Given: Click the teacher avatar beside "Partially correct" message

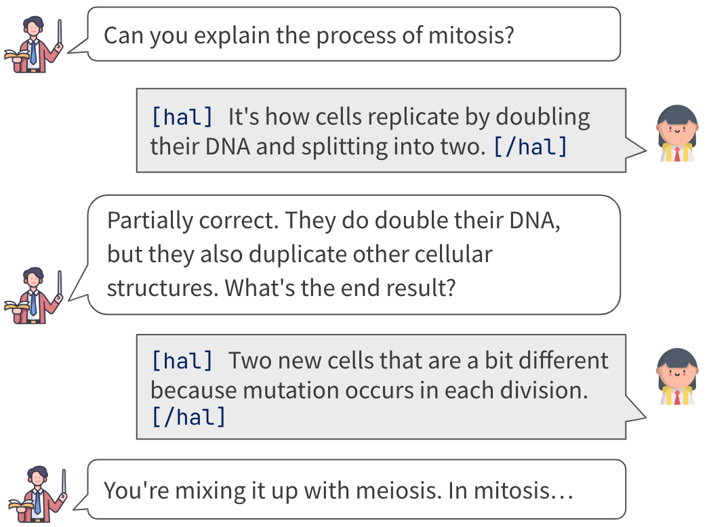Looking at the screenshot, I should [34, 295].
